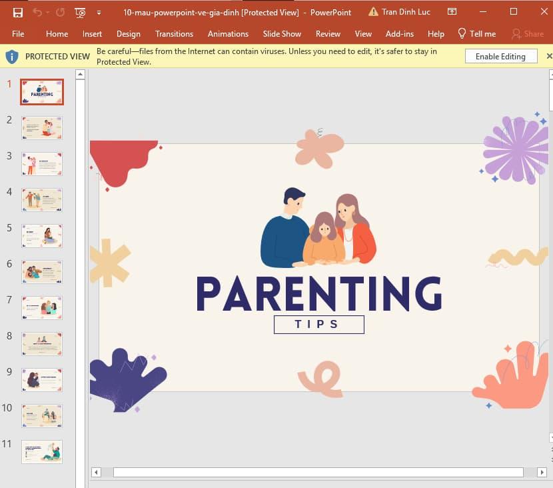Click the Share icon

point(518,34)
